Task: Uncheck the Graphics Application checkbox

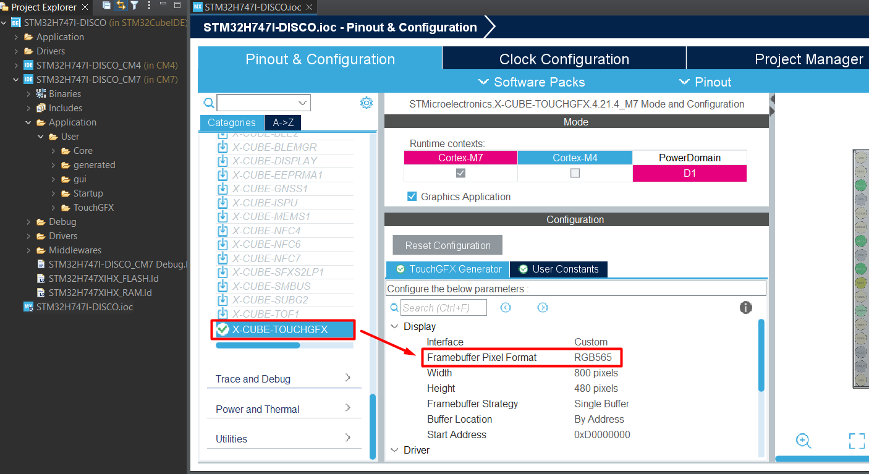Action: pyautogui.click(x=412, y=197)
